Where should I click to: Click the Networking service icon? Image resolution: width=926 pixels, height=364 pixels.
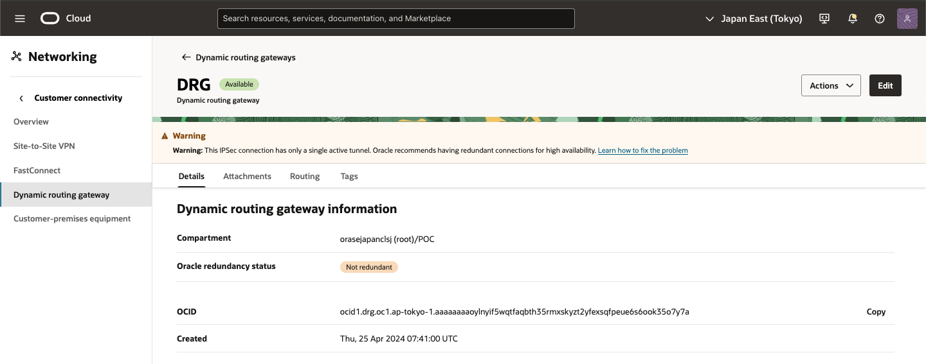(x=17, y=56)
